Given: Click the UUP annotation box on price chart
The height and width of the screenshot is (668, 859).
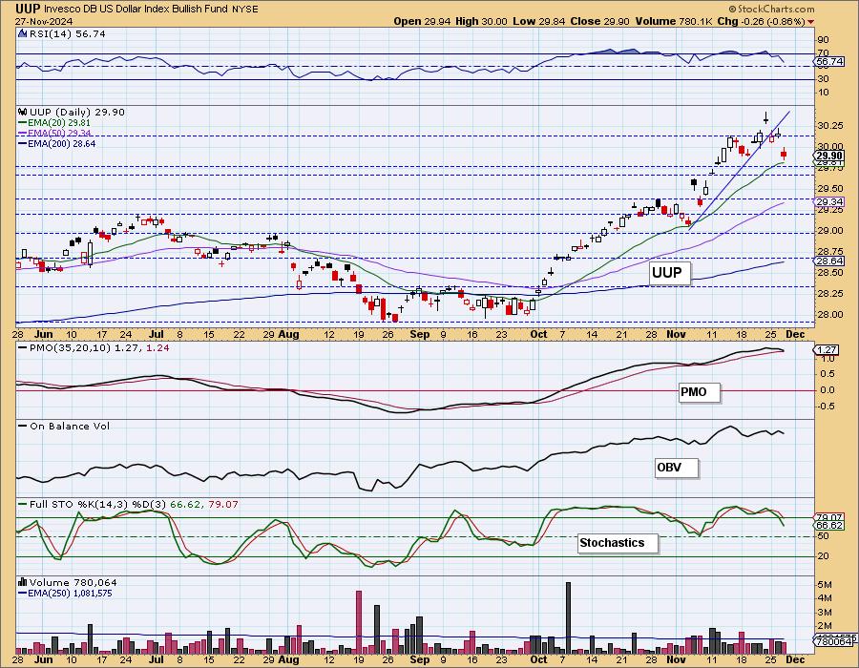Looking at the screenshot, I should 669,273.
